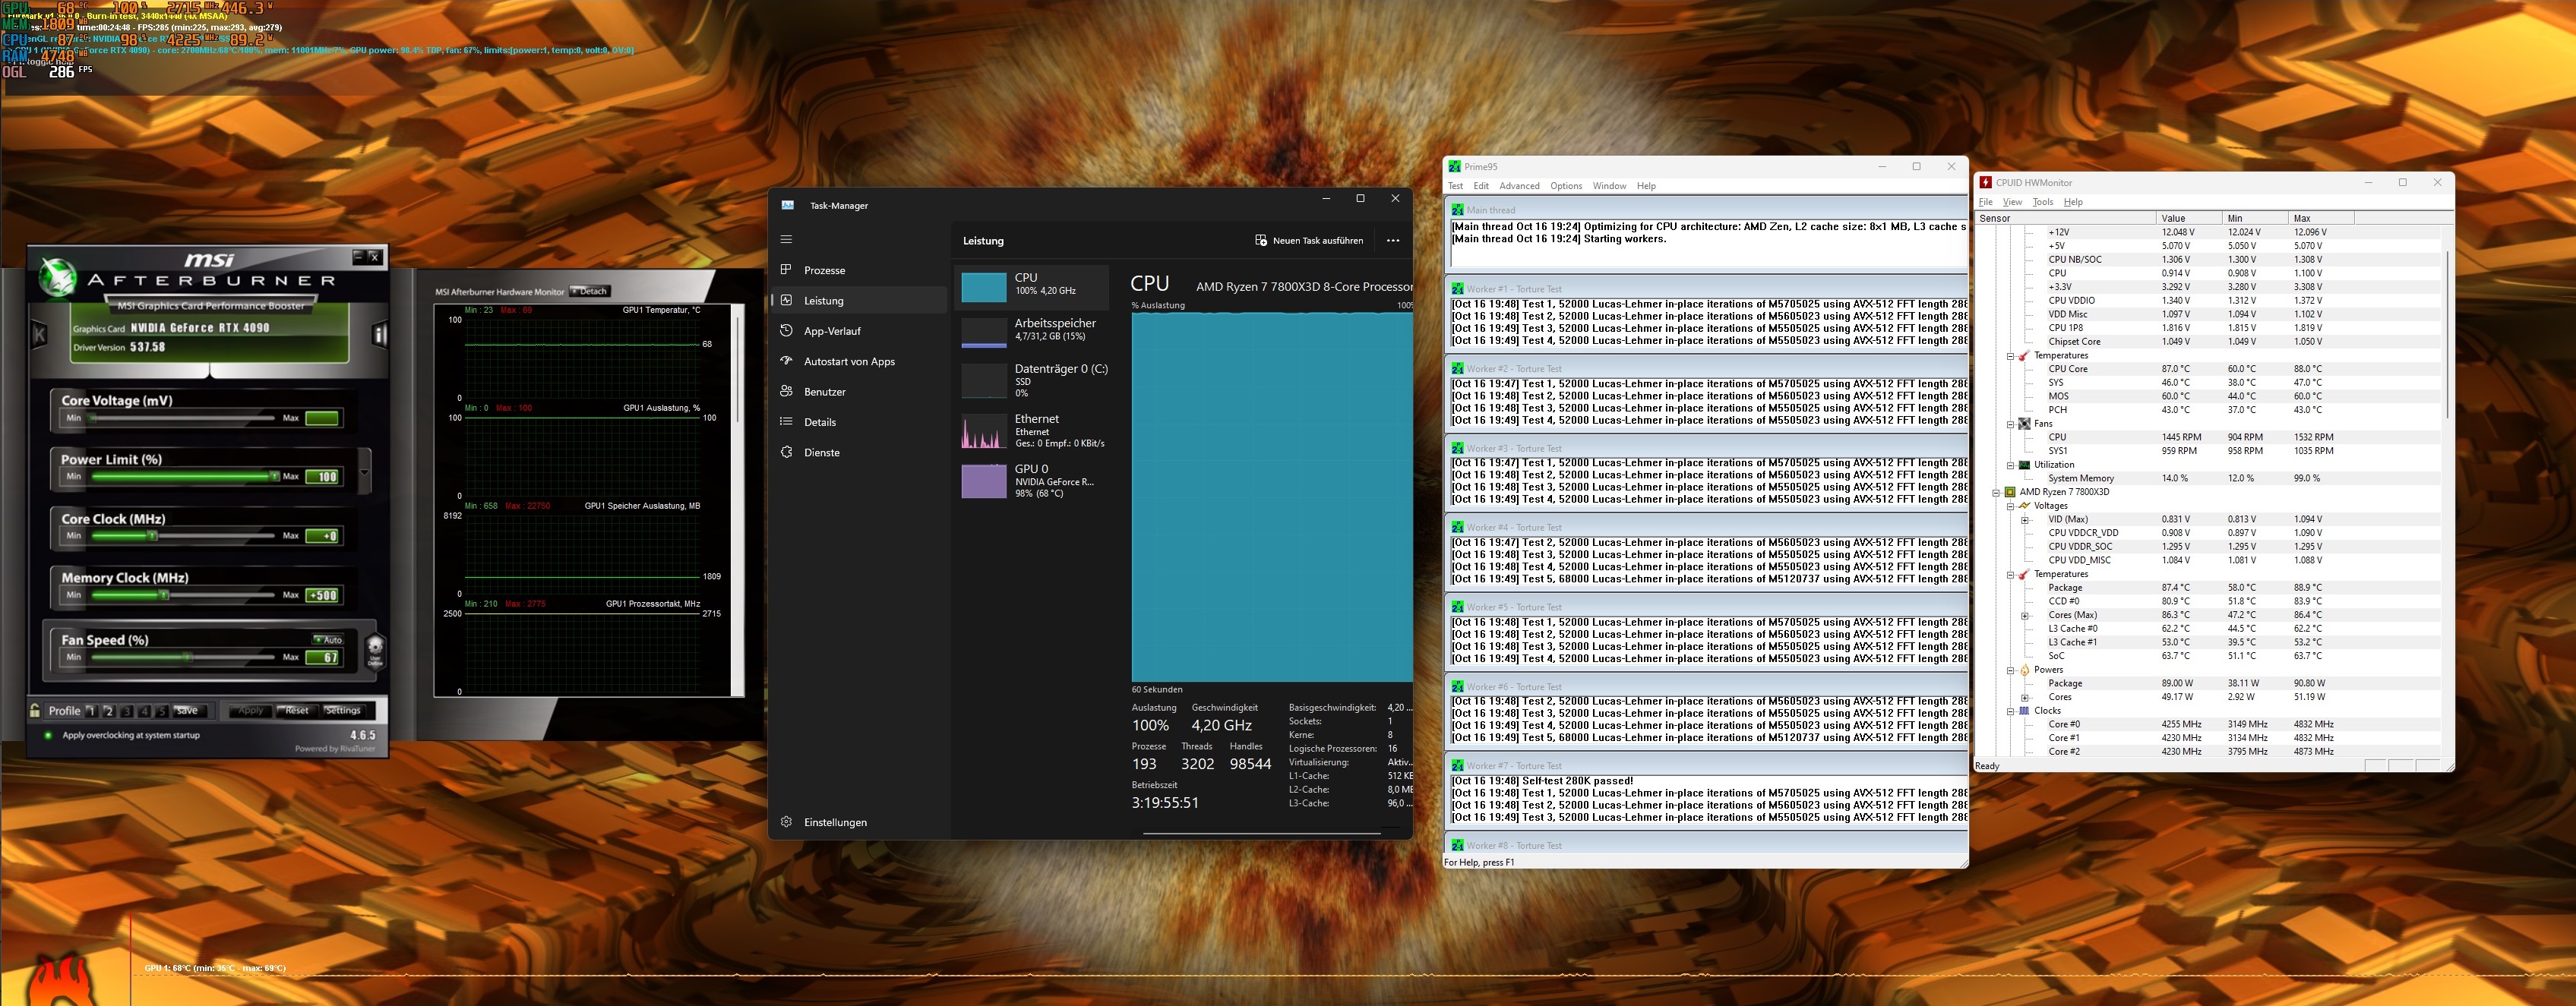Toggle Detach on the hardware monitor

[x=590, y=292]
